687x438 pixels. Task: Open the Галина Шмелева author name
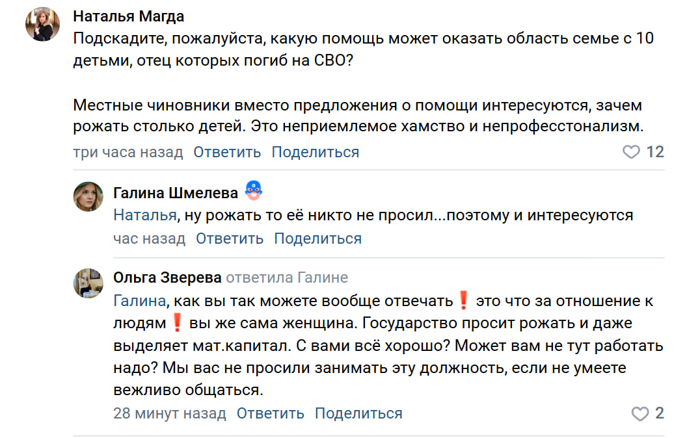(x=175, y=192)
